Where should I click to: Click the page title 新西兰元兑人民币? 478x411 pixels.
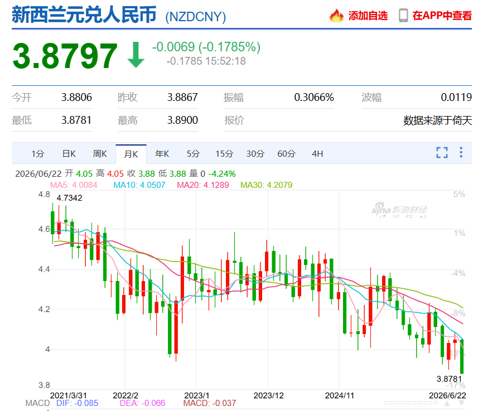point(84,14)
